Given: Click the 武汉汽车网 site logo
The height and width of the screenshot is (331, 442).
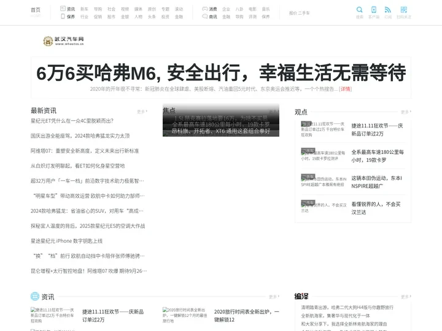Looking at the screenshot, I should (x=63, y=41).
